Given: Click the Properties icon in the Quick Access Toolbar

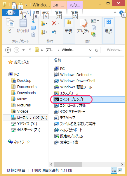Looking at the screenshot, I should [14, 4].
